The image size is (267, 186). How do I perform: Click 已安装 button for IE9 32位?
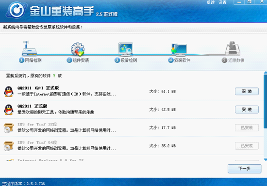point(247,128)
